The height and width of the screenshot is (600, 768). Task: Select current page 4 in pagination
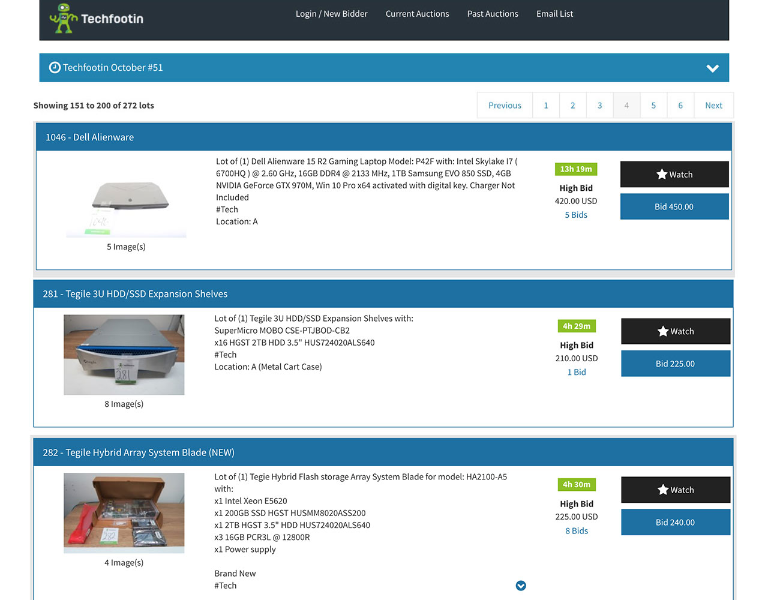click(x=626, y=106)
